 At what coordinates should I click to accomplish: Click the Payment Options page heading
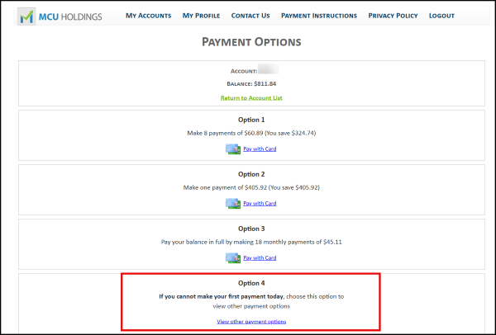pyautogui.click(x=251, y=42)
